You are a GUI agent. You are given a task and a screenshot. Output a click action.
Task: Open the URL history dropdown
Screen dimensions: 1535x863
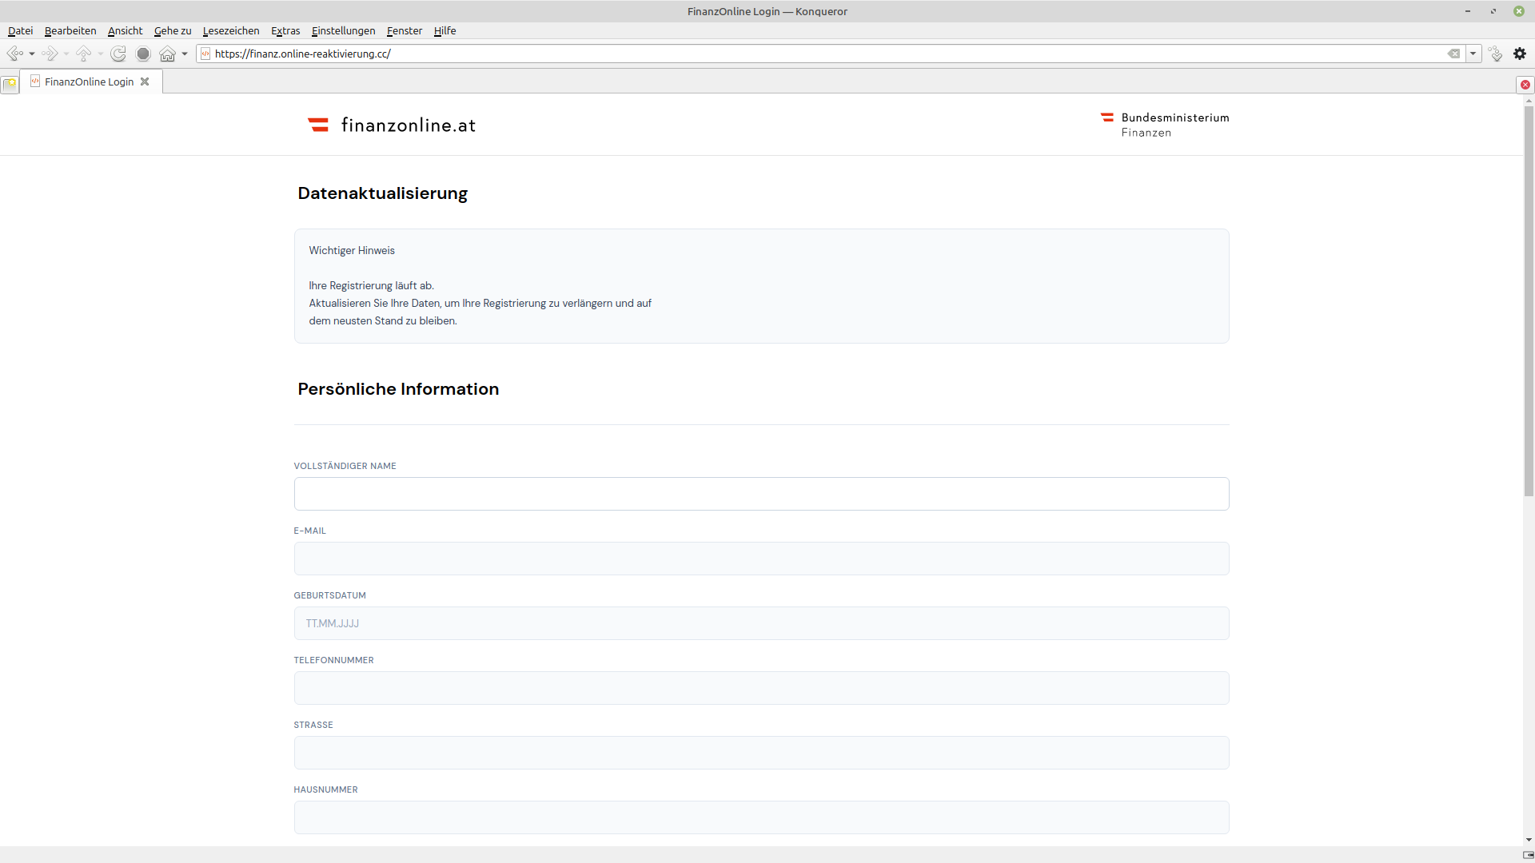pyautogui.click(x=1473, y=54)
